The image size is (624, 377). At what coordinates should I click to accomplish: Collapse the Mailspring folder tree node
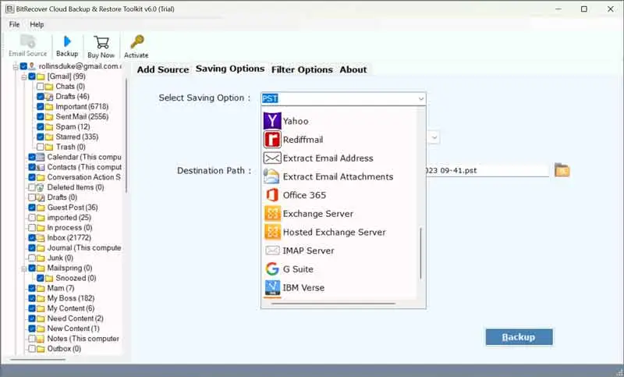point(23,268)
